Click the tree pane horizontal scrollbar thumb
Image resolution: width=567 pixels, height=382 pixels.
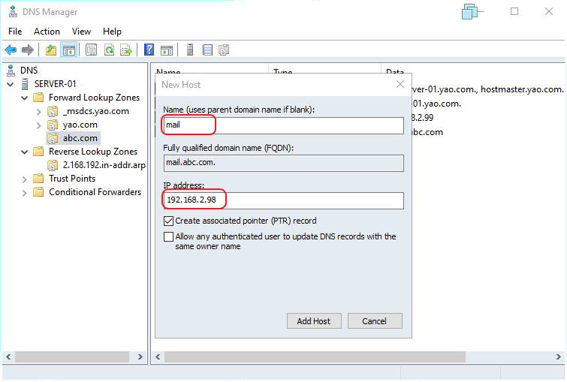click(72, 356)
